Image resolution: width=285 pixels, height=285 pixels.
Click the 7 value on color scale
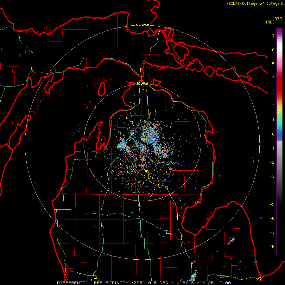click(x=273, y=35)
